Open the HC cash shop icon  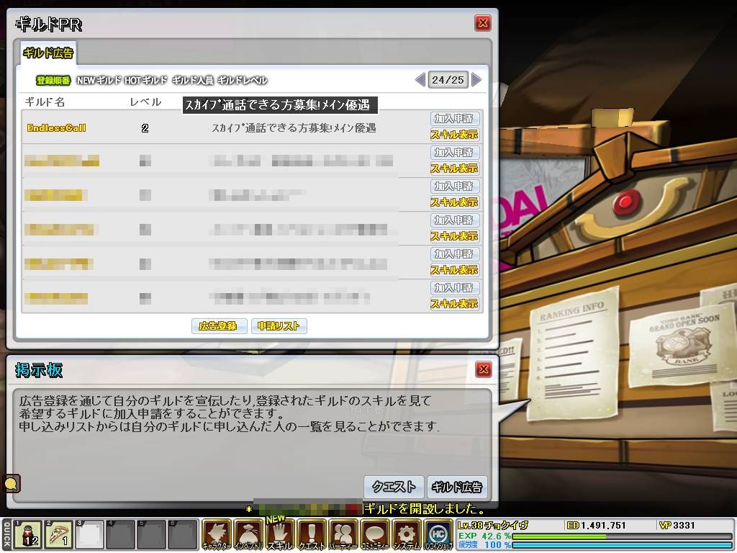tap(438, 534)
